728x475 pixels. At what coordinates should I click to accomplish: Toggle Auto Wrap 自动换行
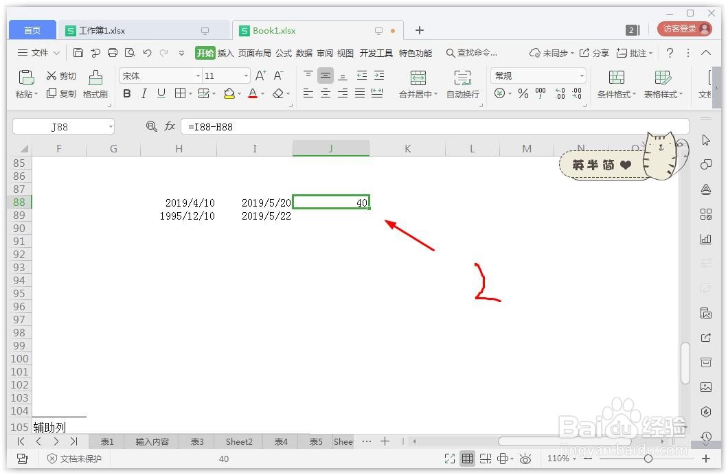462,84
